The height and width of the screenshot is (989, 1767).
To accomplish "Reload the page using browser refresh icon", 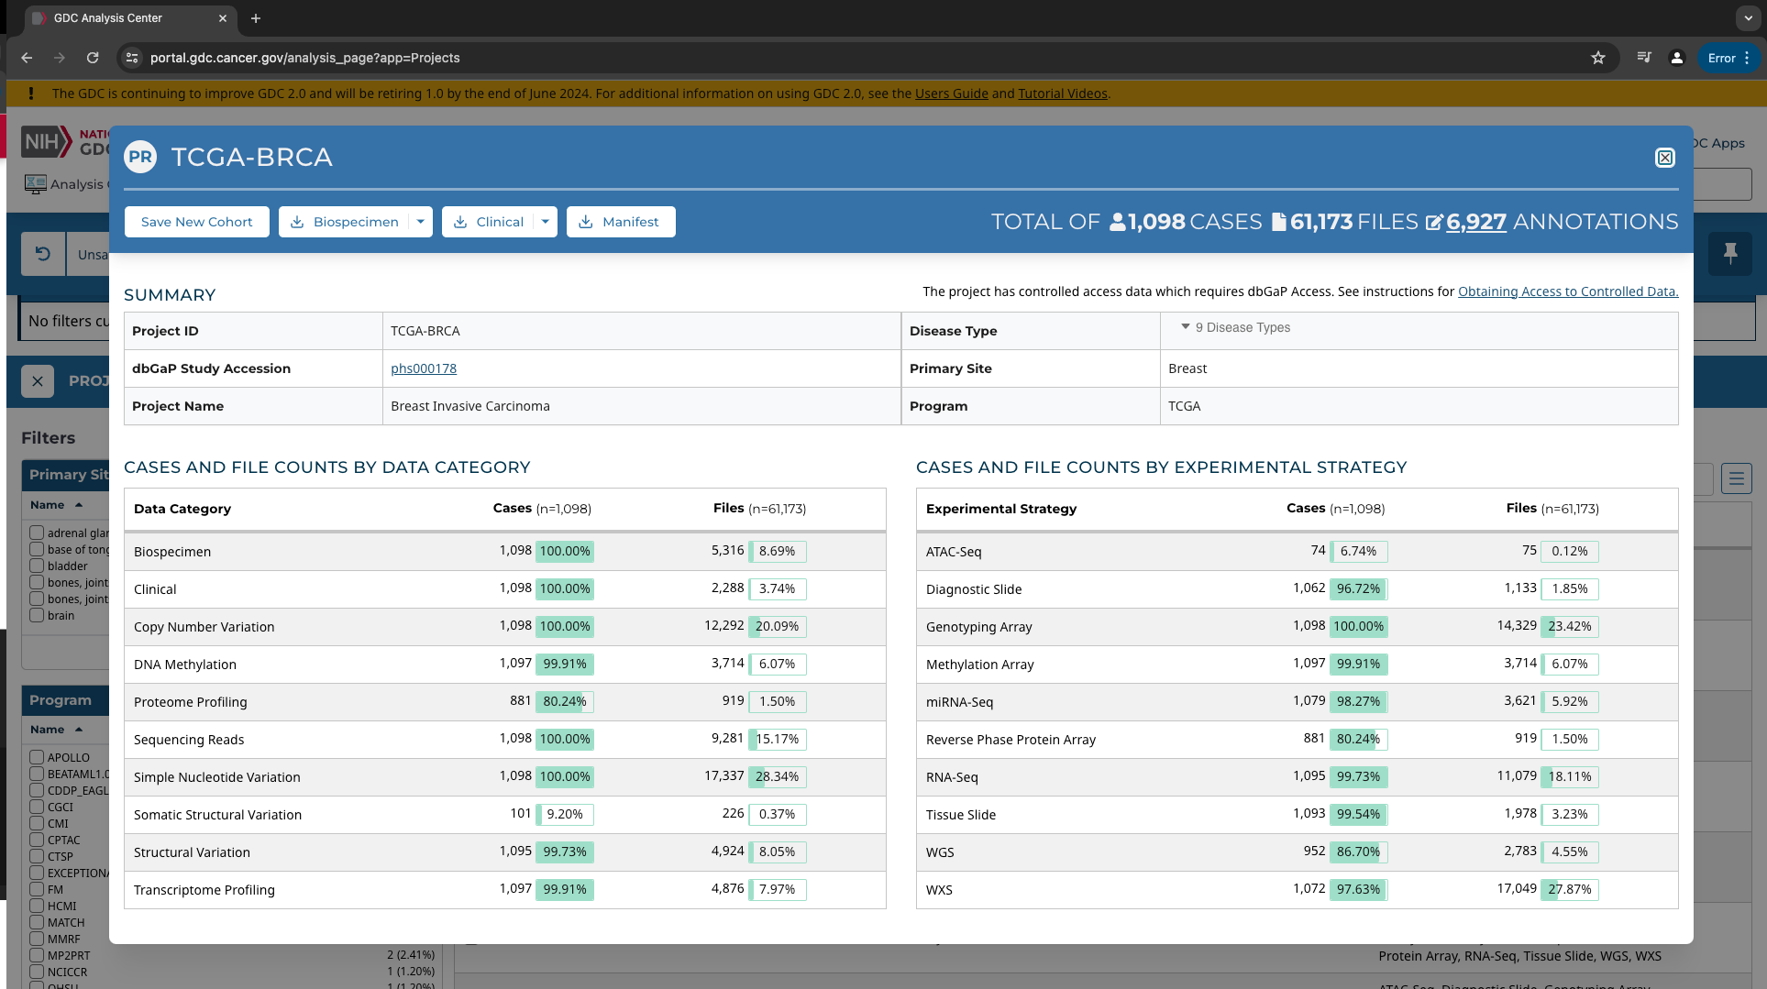I will point(93,58).
